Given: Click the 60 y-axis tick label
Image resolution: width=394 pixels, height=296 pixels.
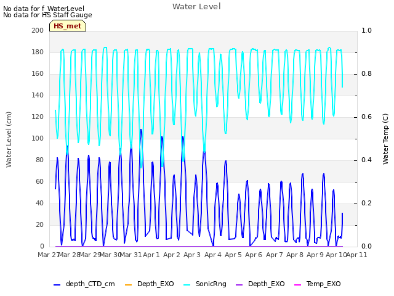Looking at the screenshot, I should click(39, 181).
